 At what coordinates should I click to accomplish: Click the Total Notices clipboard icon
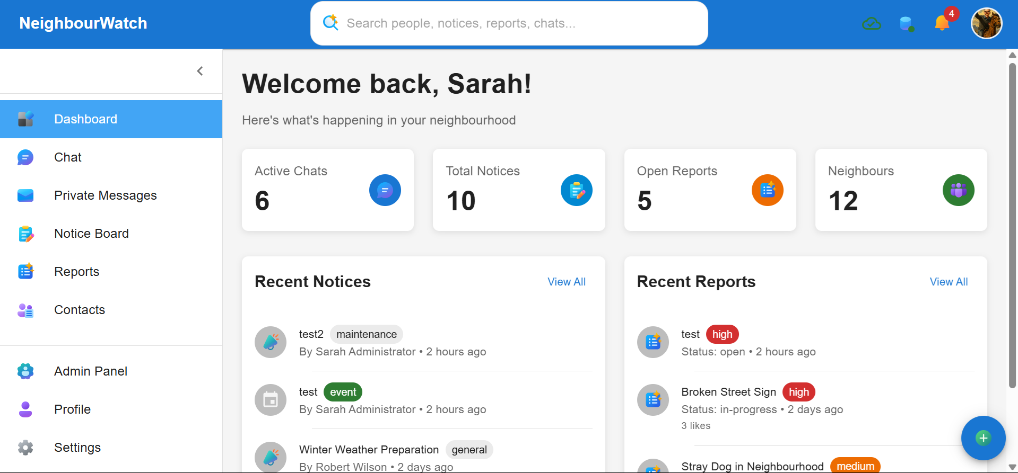tap(577, 190)
